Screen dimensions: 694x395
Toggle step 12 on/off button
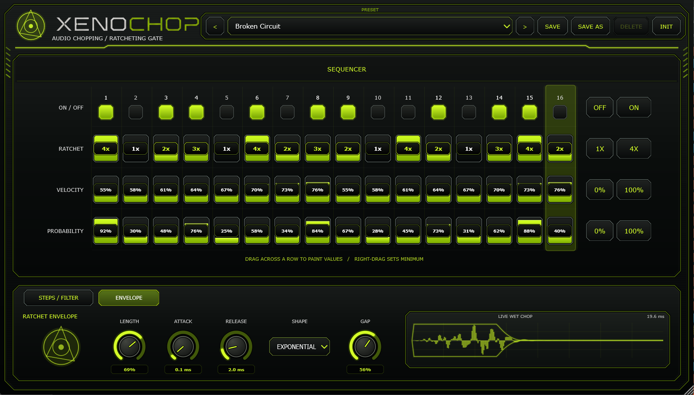[x=439, y=112]
